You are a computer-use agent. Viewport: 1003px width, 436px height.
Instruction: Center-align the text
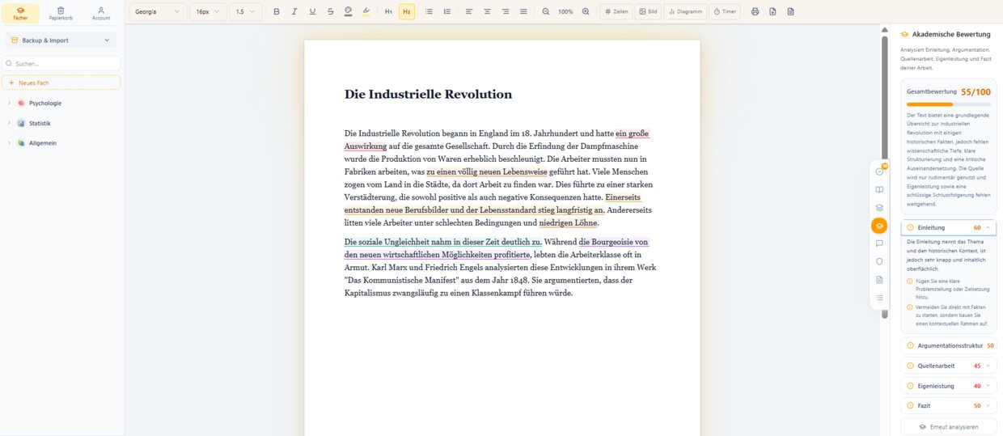click(x=487, y=12)
